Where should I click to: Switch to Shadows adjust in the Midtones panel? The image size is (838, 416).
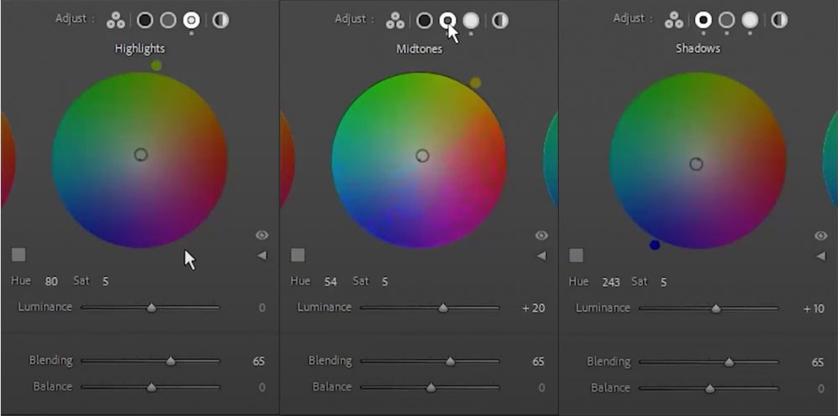425,20
